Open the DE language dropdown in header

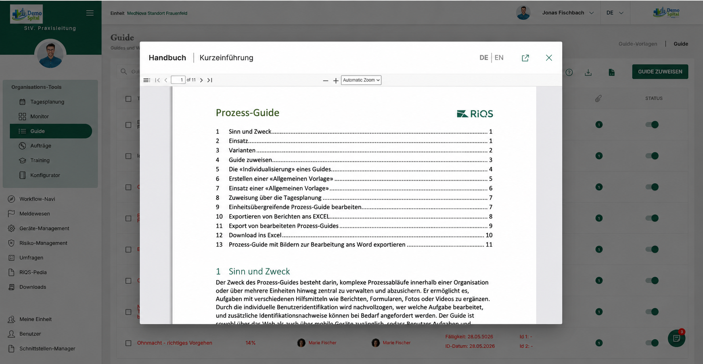click(615, 13)
